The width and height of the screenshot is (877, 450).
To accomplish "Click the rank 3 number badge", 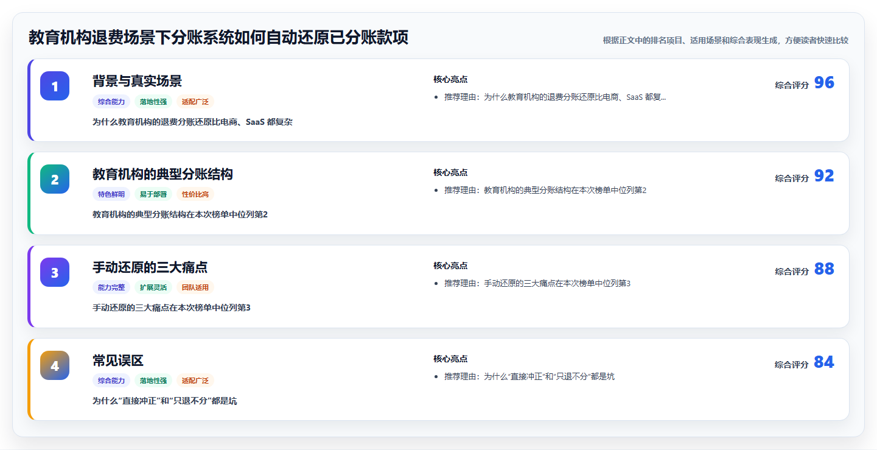I will (x=55, y=272).
